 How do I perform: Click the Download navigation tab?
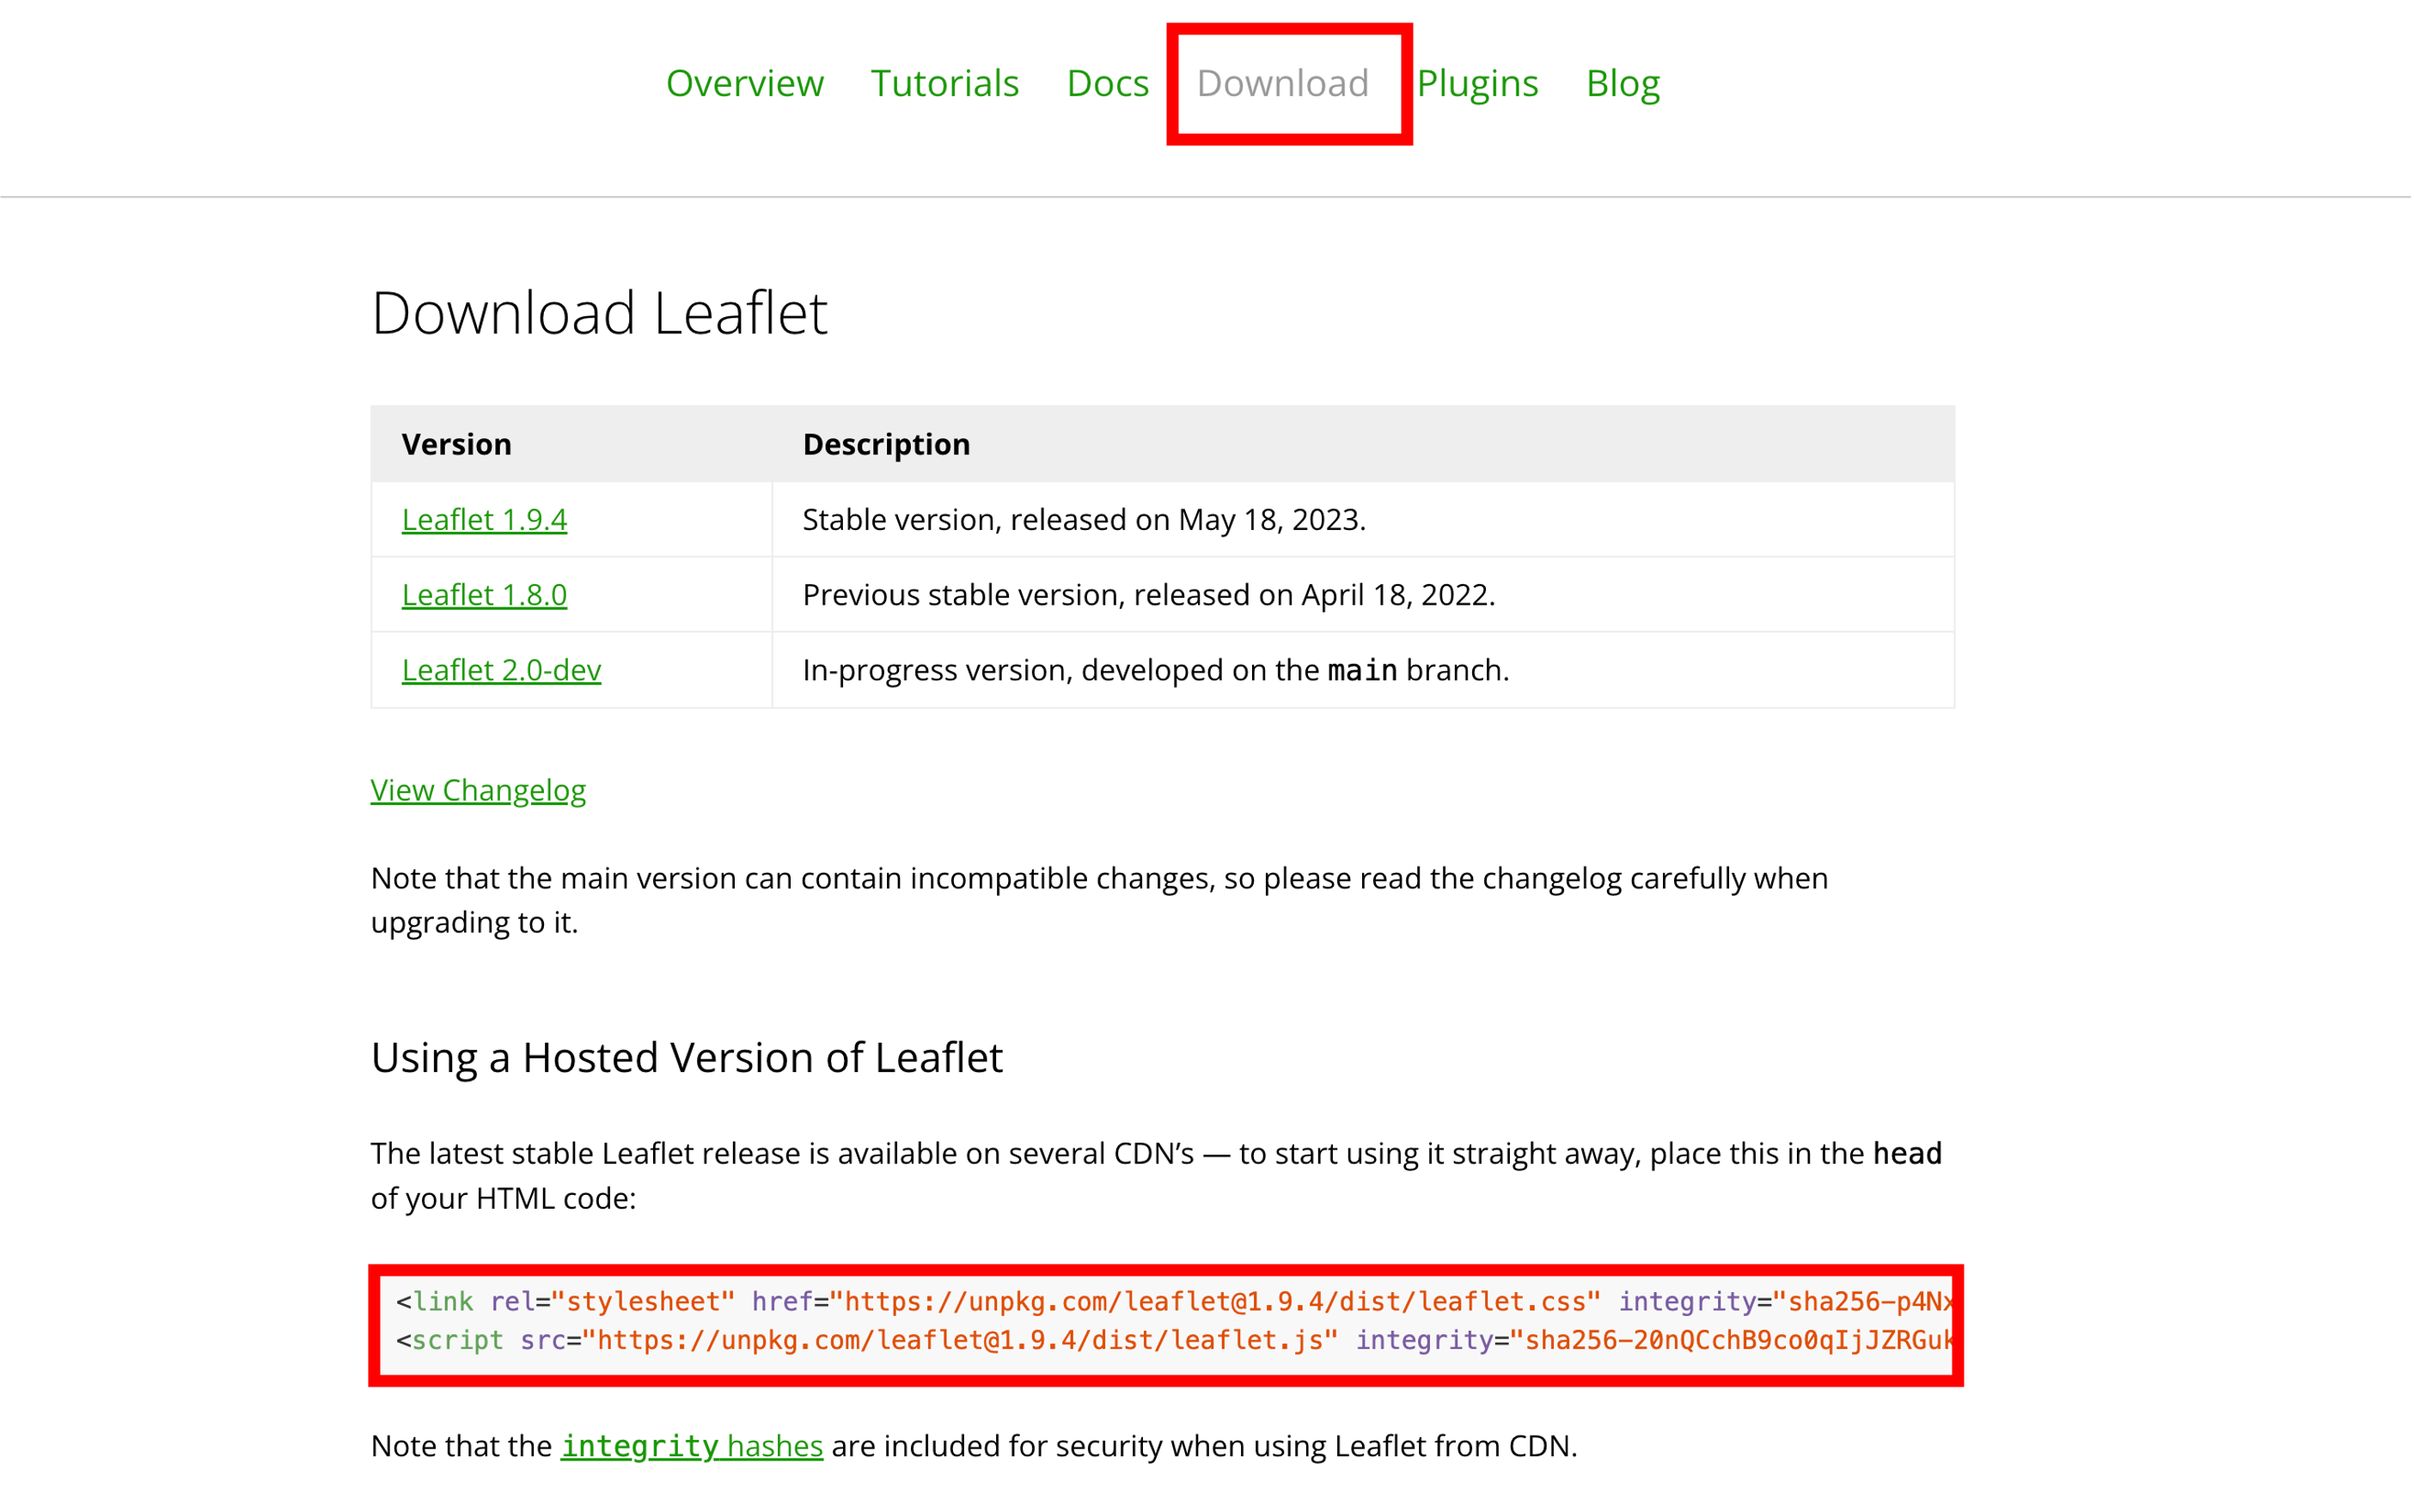point(1286,82)
